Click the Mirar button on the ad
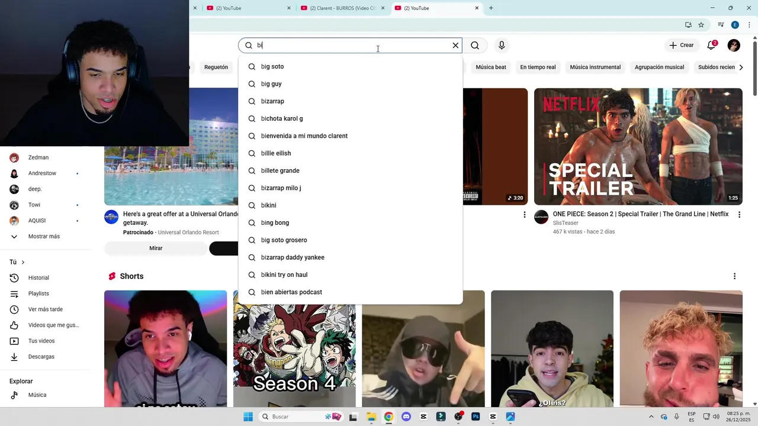This screenshot has width=758, height=426. coord(156,248)
